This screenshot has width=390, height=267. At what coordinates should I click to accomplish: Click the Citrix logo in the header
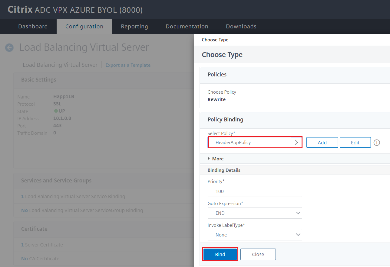(20, 9)
